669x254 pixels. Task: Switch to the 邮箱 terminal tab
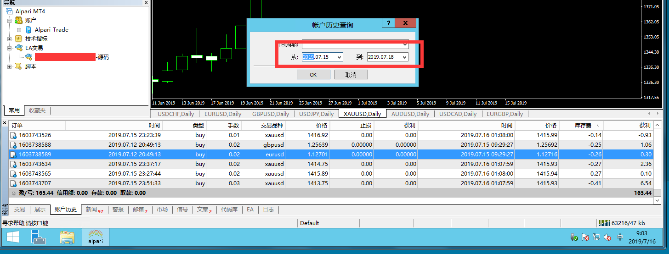[140, 210]
